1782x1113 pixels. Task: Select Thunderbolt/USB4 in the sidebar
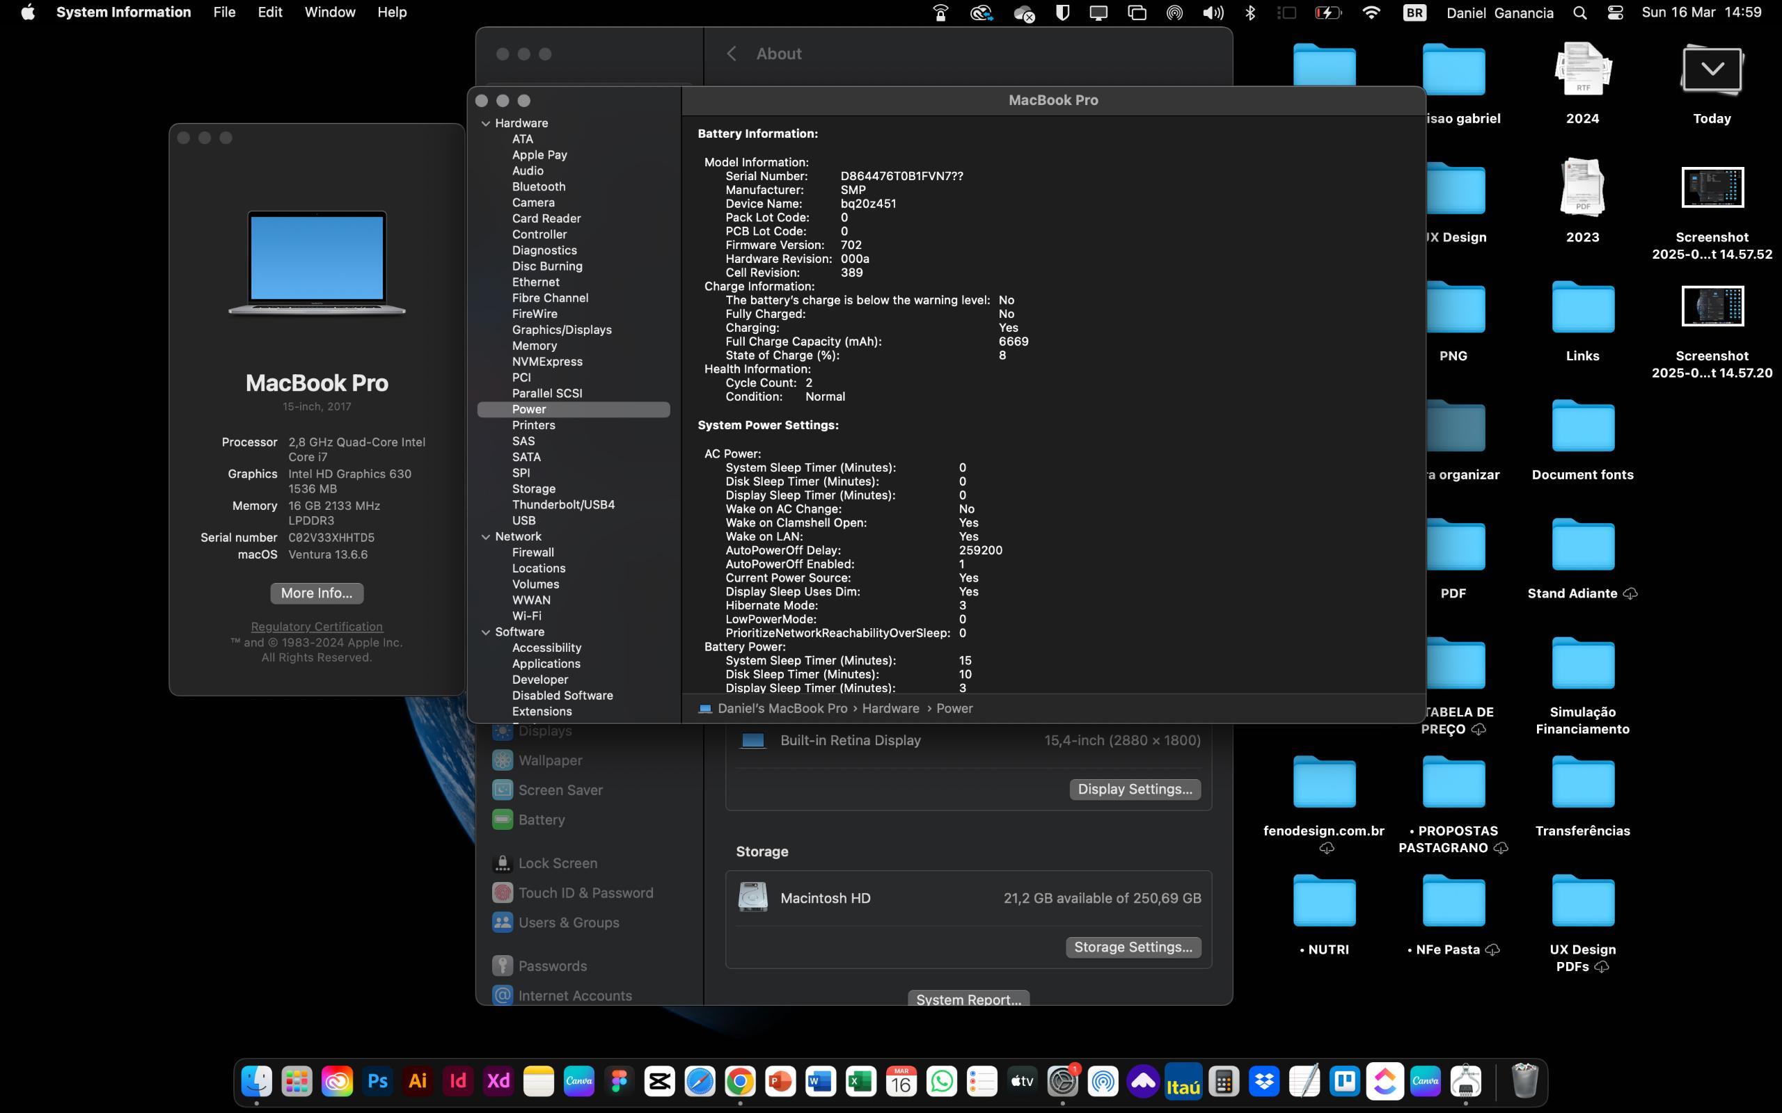coord(563,505)
